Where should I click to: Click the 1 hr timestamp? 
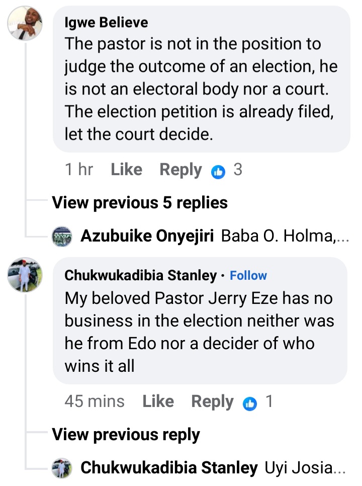(79, 170)
